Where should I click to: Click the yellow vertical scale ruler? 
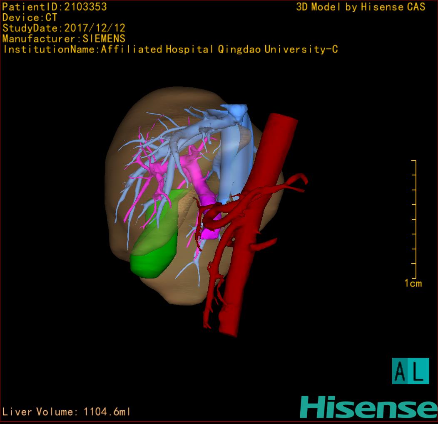click(x=414, y=219)
